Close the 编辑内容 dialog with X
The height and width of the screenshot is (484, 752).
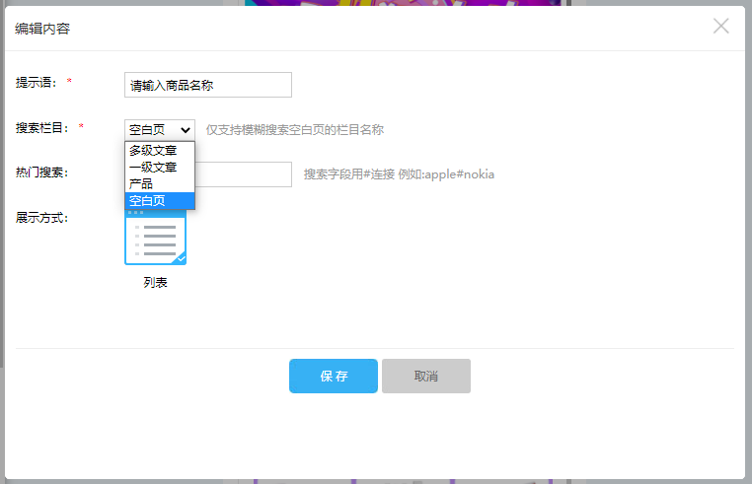click(720, 26)
